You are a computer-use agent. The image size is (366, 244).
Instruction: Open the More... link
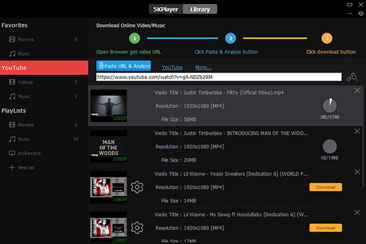(x=204, y=67)
